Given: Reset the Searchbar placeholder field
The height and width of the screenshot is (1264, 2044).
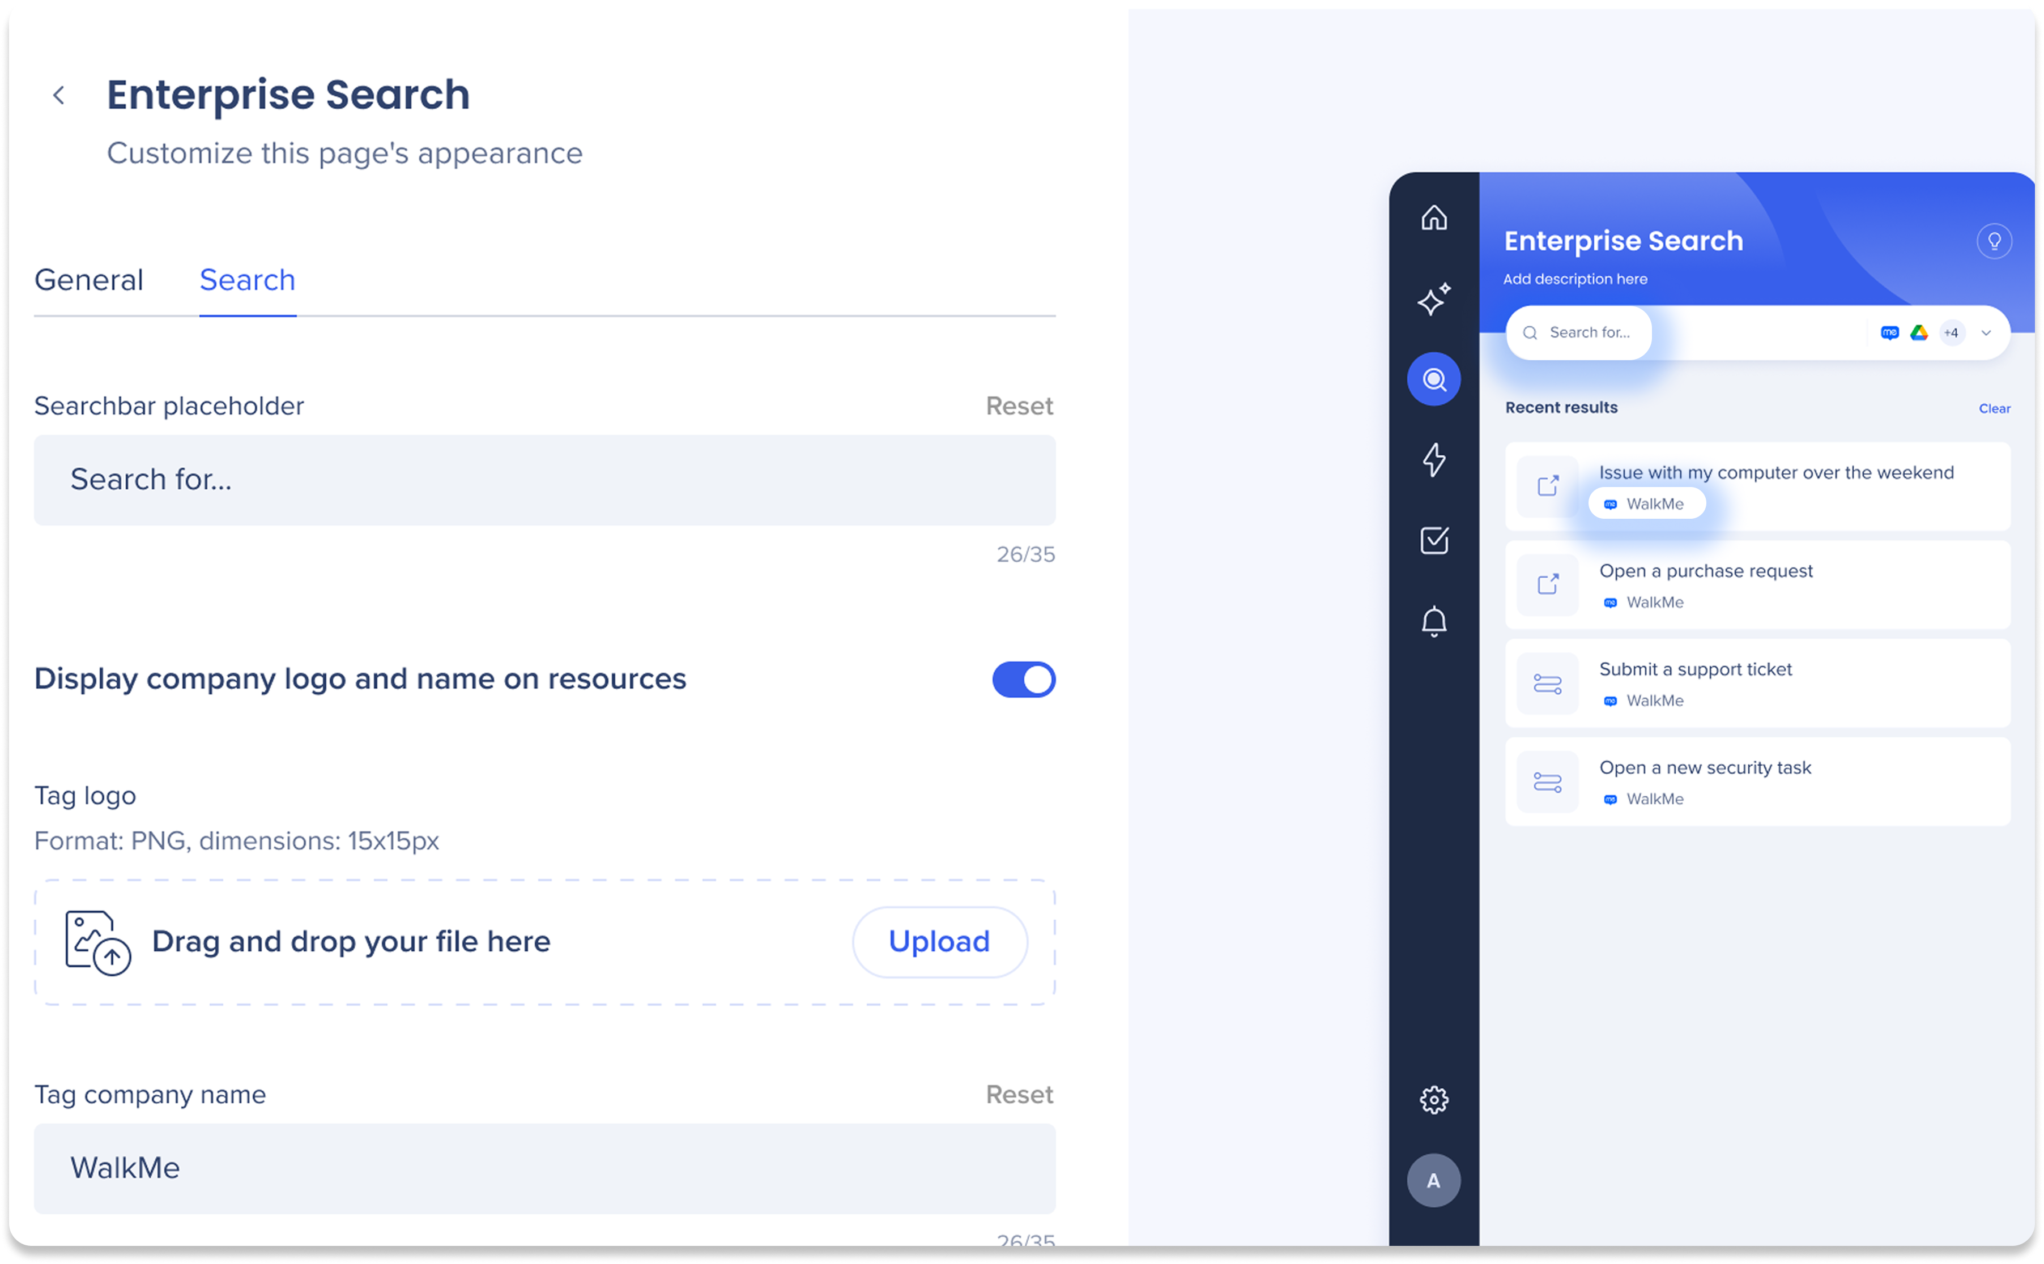Looking at the screenshot, I should pyautogui.click(x=1019, y=406).
